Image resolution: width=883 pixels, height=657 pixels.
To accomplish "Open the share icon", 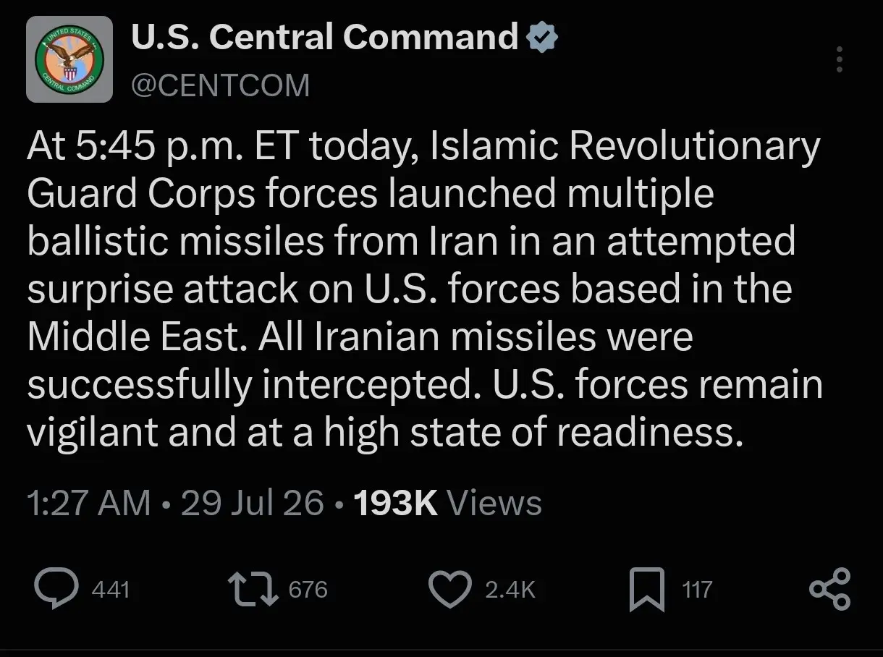I will tap(829, 589).
